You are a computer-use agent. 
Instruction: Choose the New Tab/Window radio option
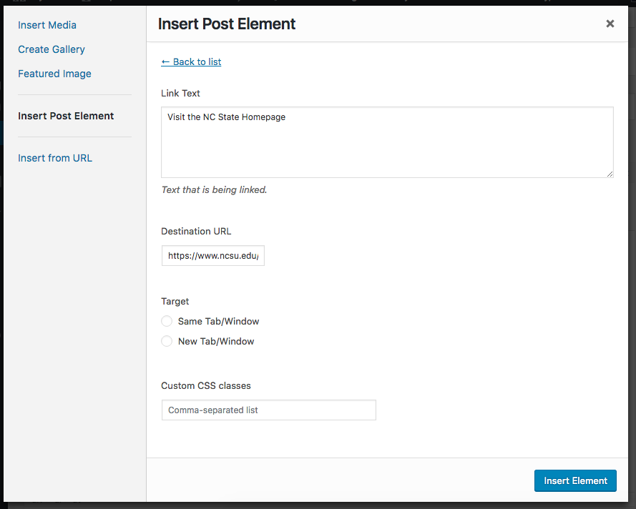tap(167, 342)
